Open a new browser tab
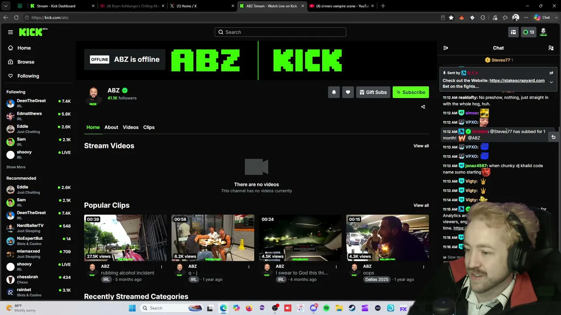 click(x=383, y=6)
